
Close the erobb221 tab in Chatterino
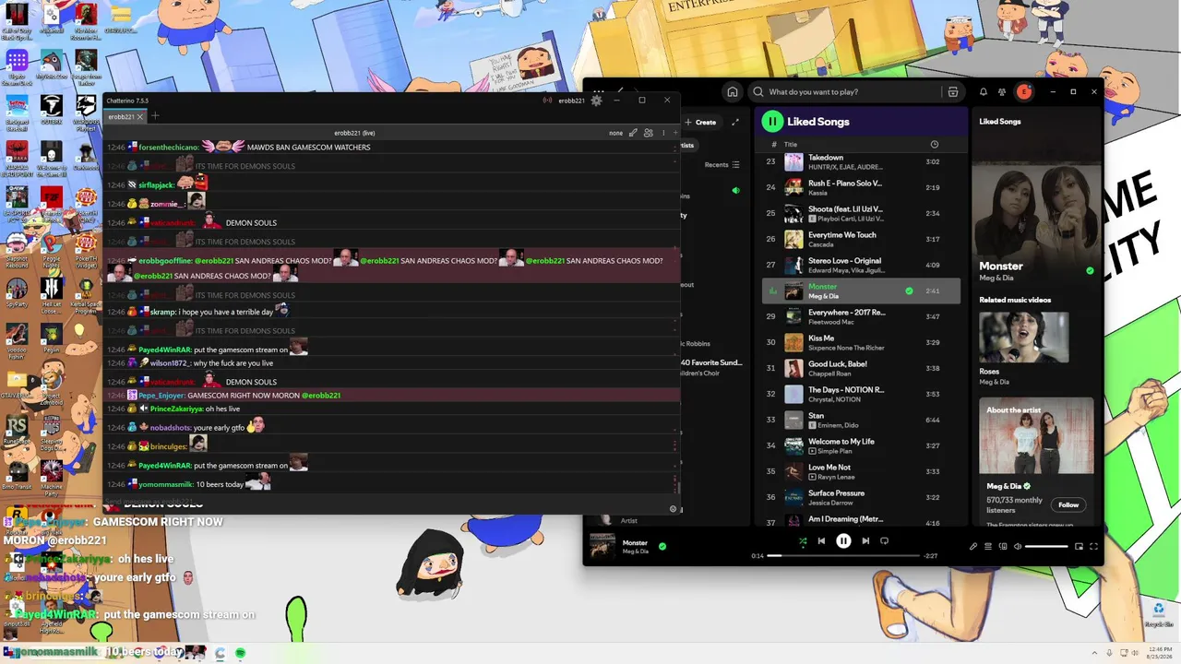pos(140,117)
